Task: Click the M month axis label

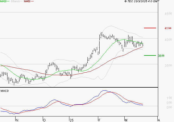Action: (x=126, y=120)
